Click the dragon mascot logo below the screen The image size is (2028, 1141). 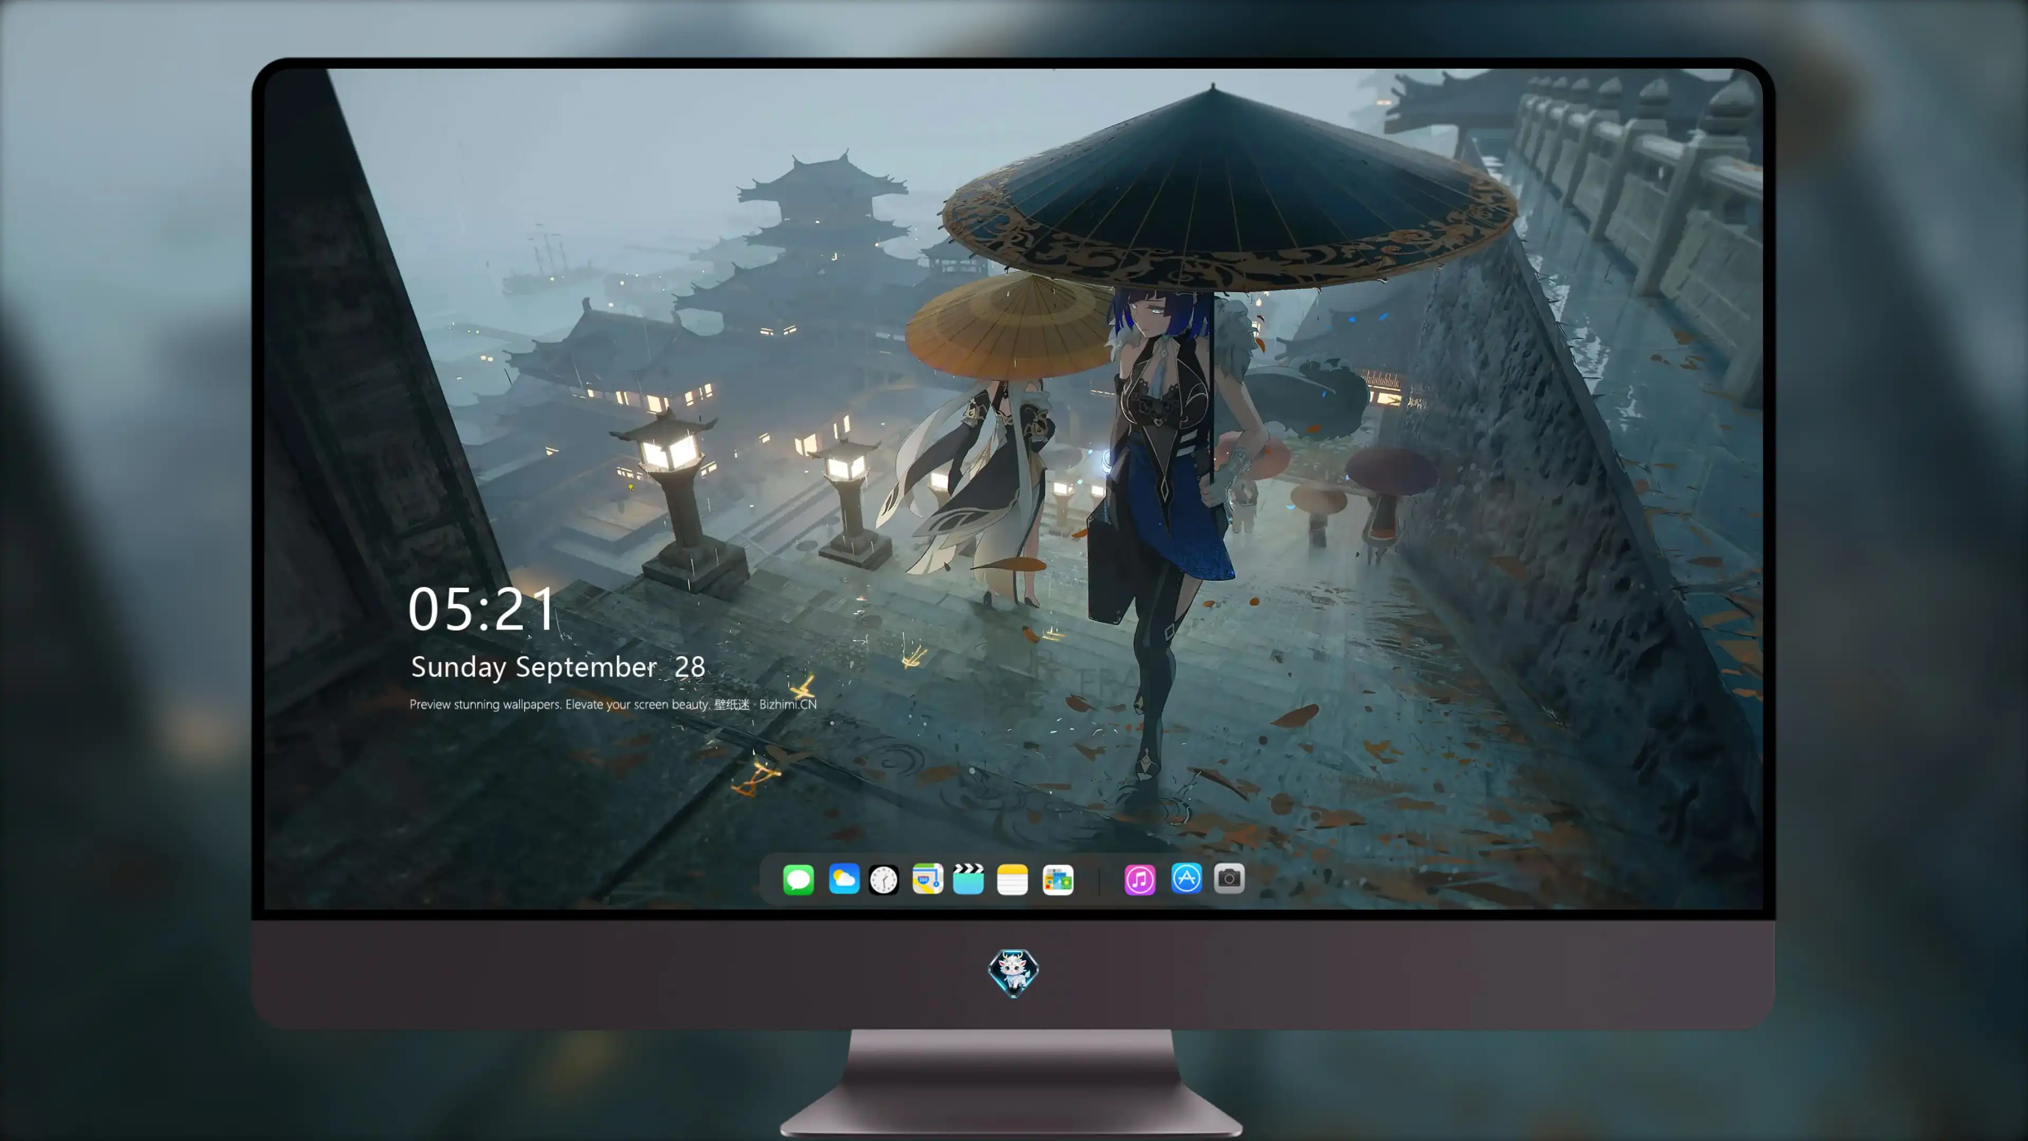tap(1013, 973)
